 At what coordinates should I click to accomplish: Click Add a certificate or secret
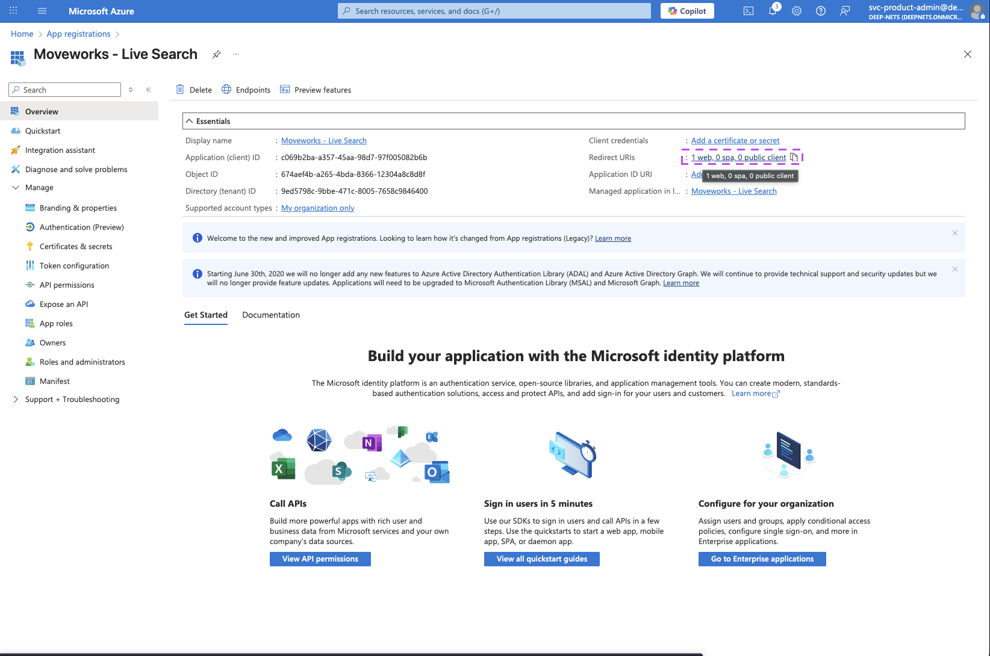click(735, 141)
